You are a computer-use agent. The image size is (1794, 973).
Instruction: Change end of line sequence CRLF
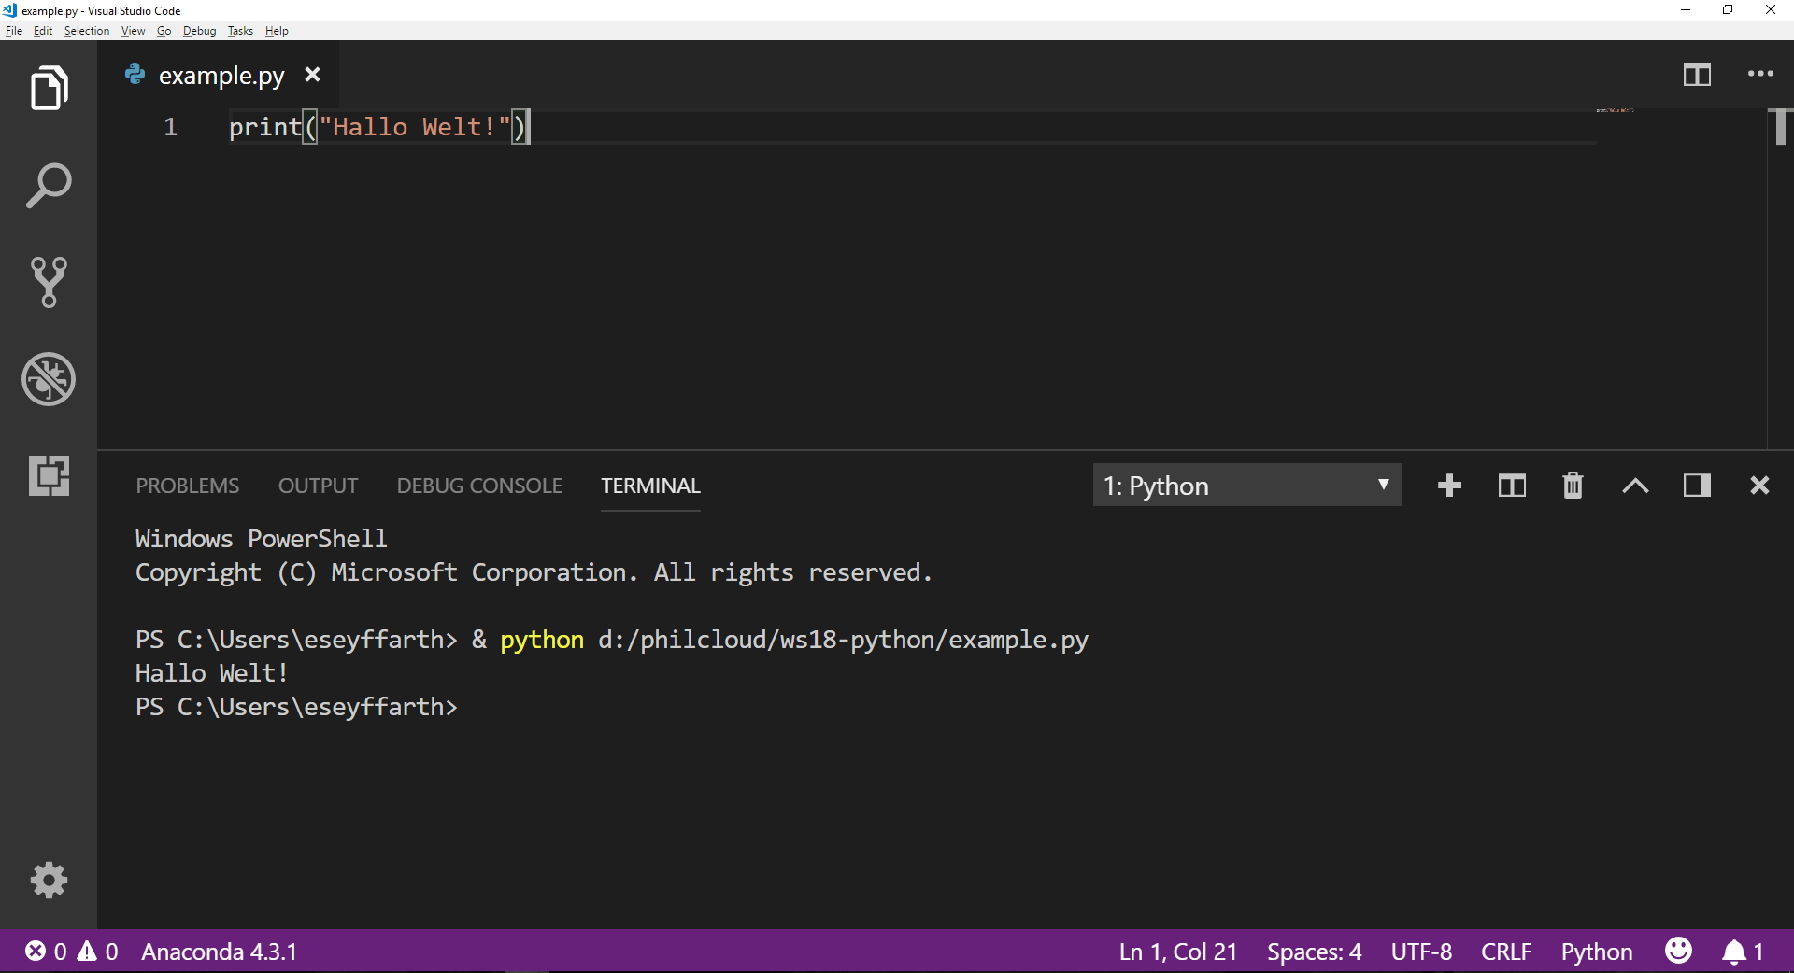coord(1506,952)
